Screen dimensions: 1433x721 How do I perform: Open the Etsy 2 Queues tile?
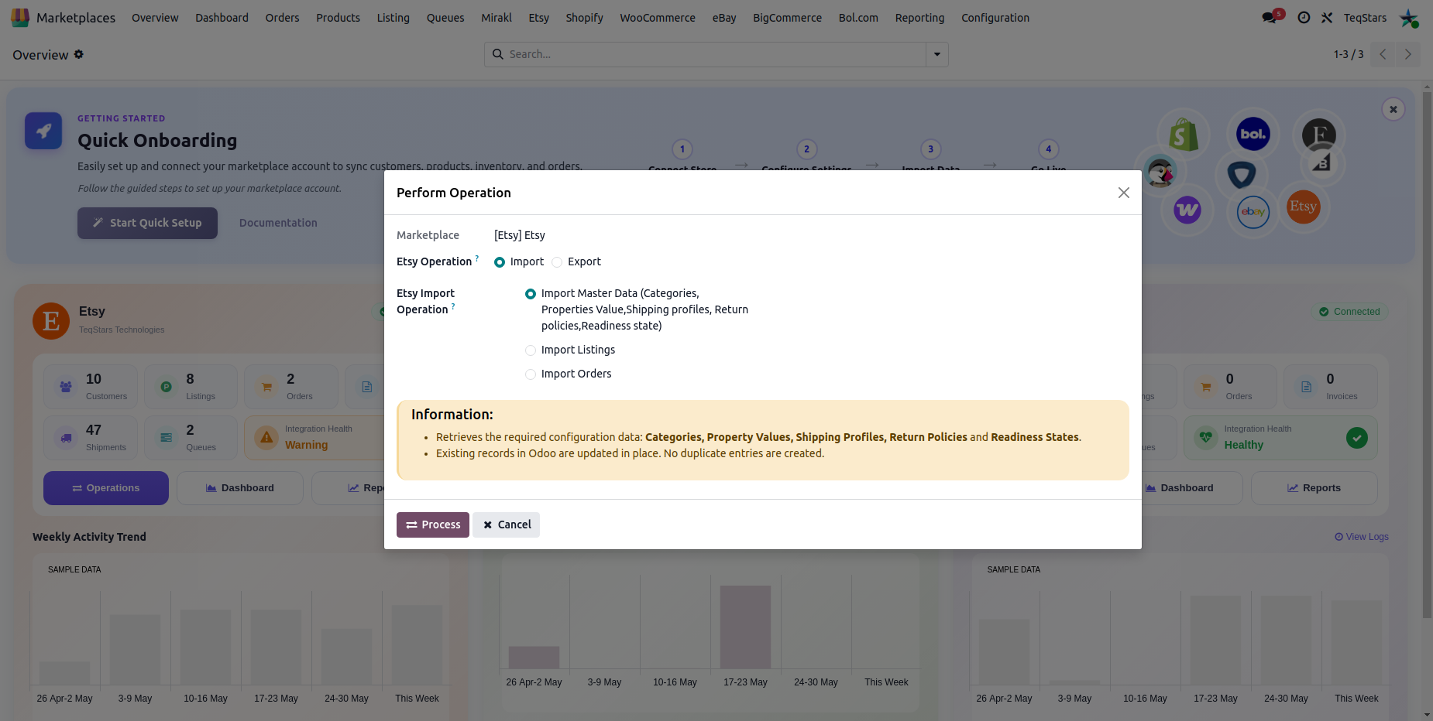[x=191, y=438]
